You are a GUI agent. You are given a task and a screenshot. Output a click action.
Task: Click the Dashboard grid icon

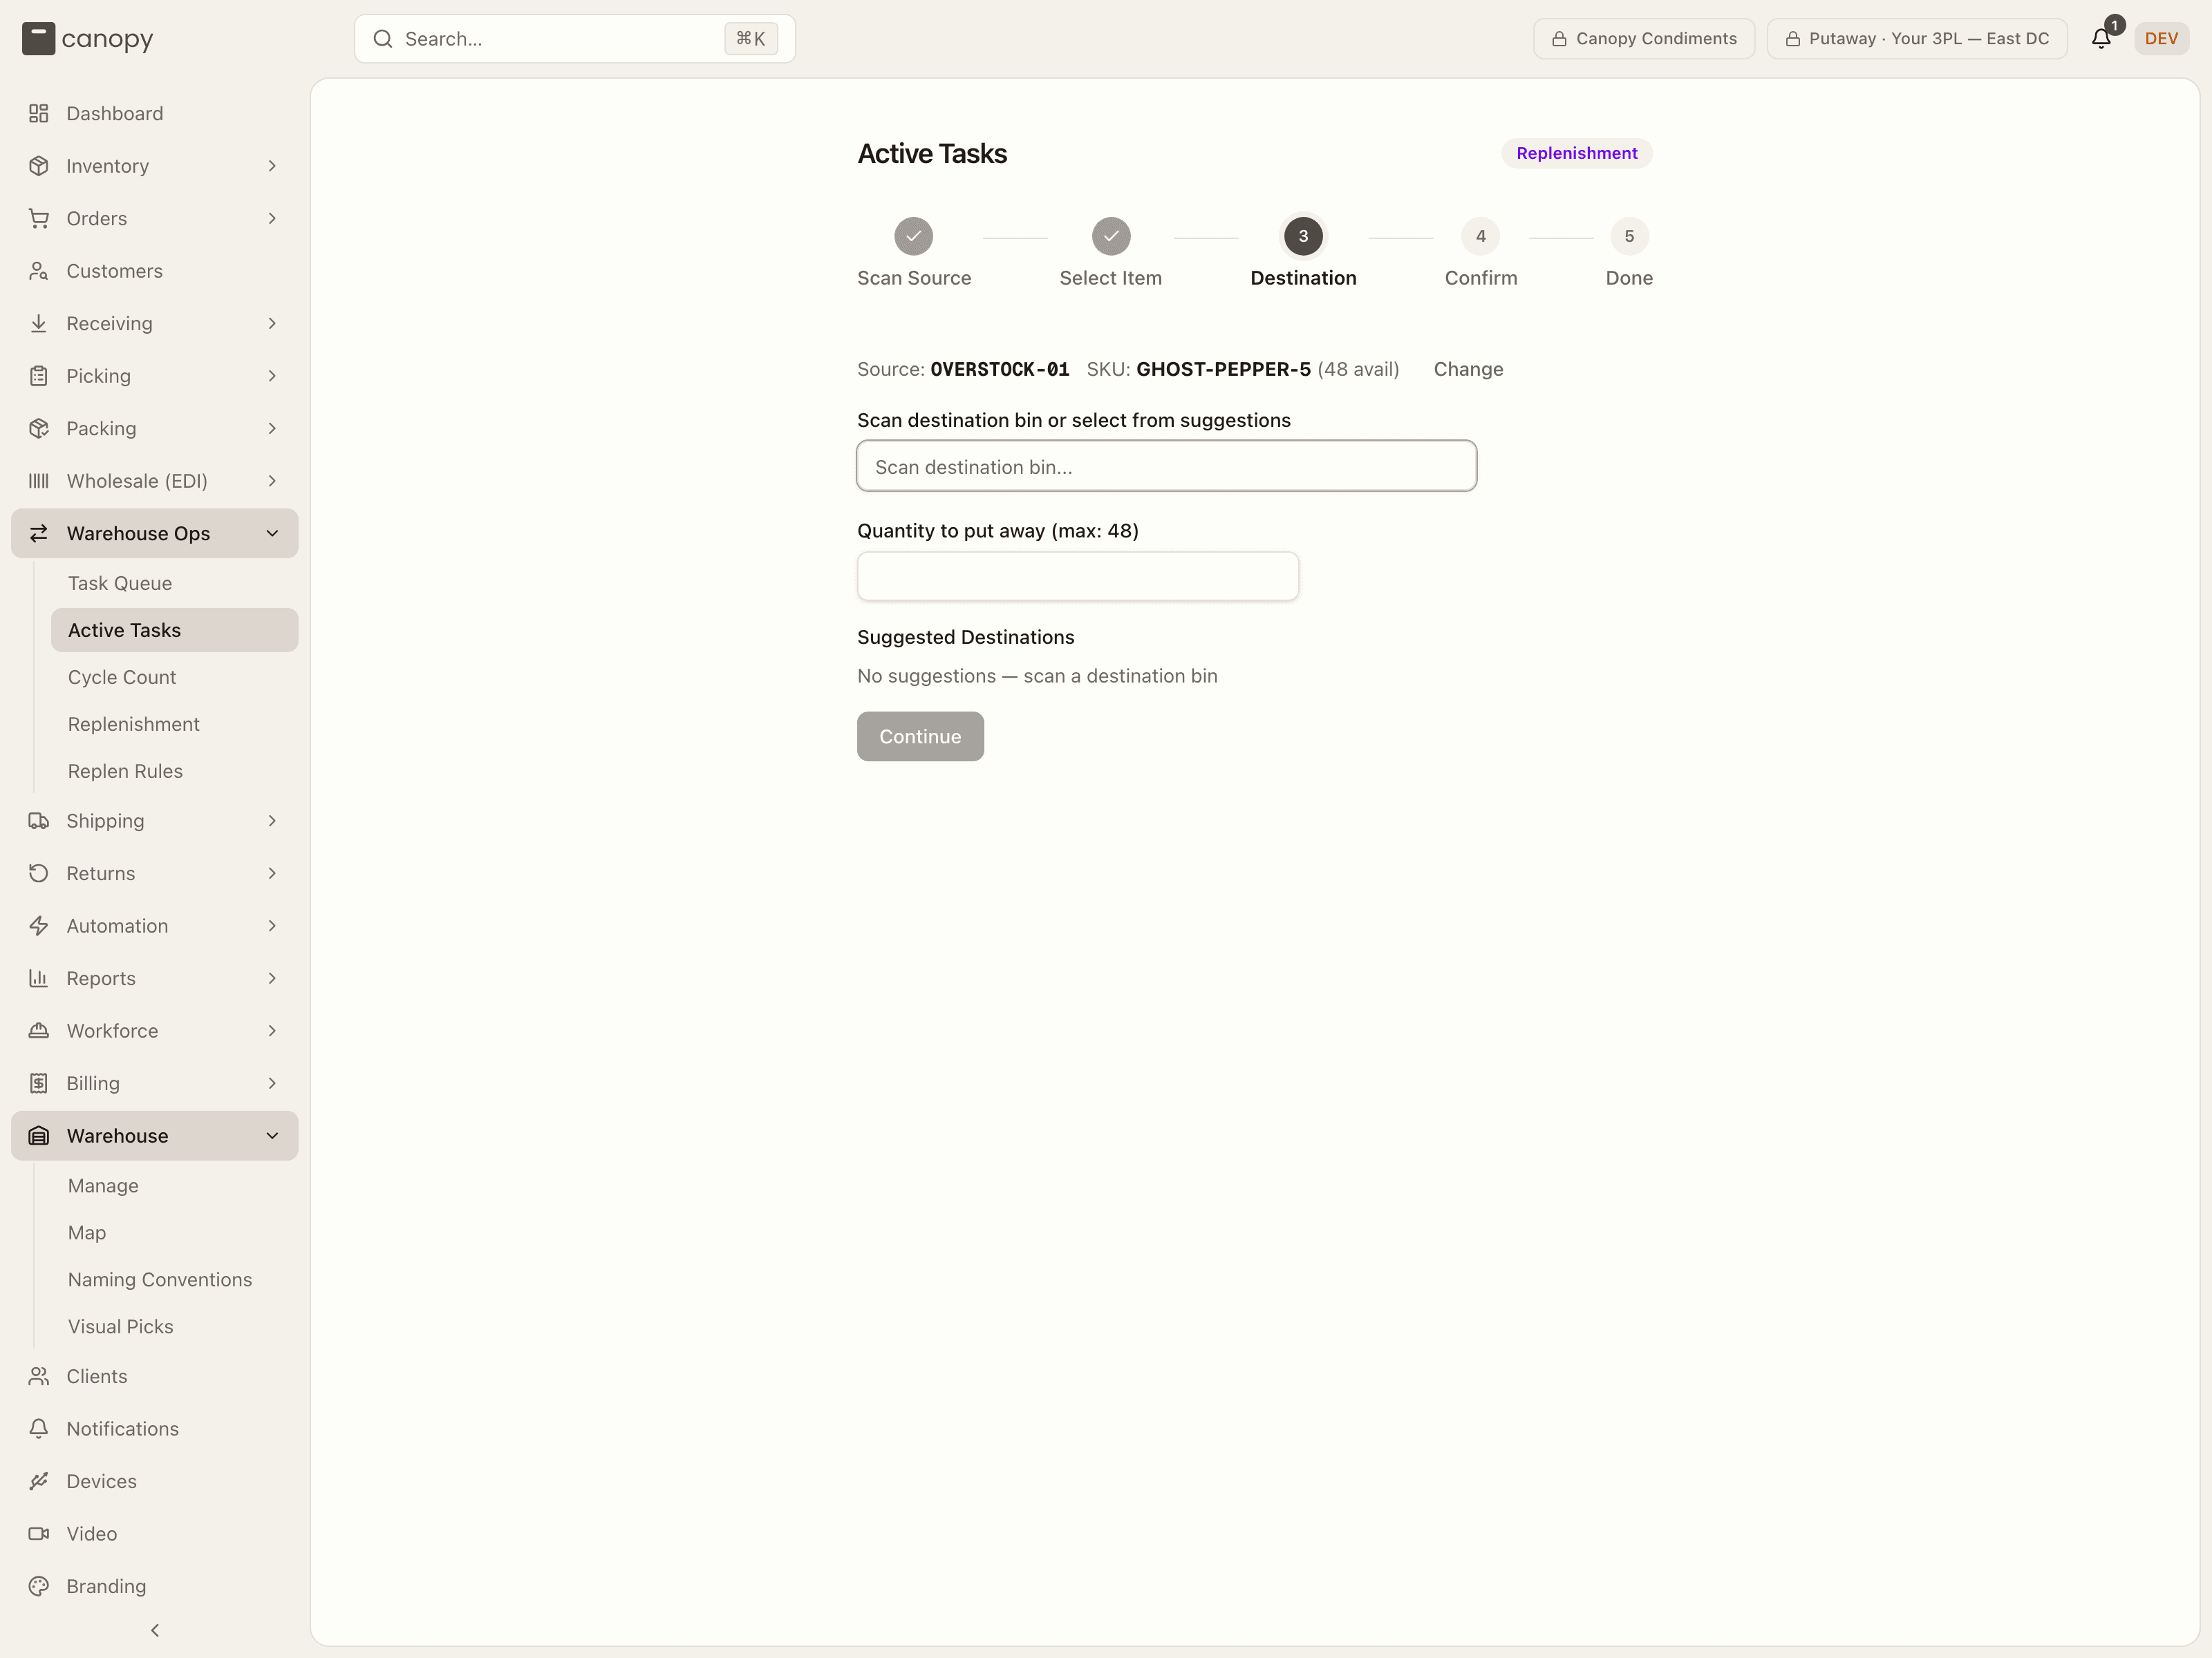click(39, 113)
